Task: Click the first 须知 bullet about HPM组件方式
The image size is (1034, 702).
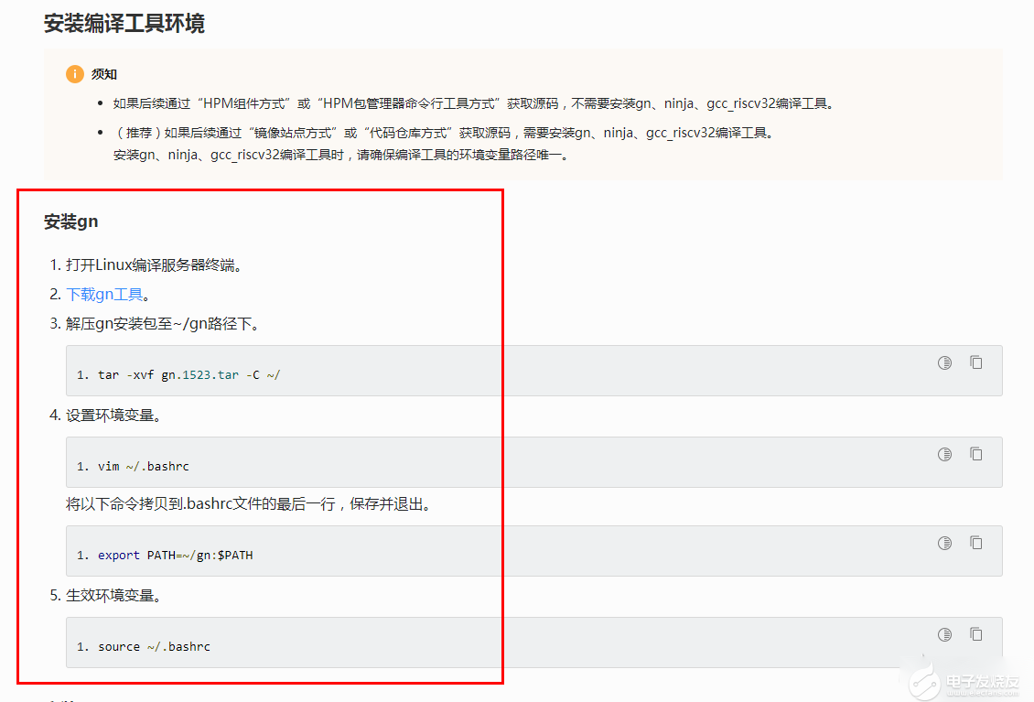Action: tap(473, 103)
